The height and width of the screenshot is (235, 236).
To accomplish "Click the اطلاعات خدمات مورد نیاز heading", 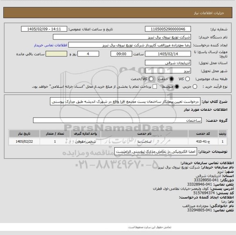I will click(x=206, y=110).
